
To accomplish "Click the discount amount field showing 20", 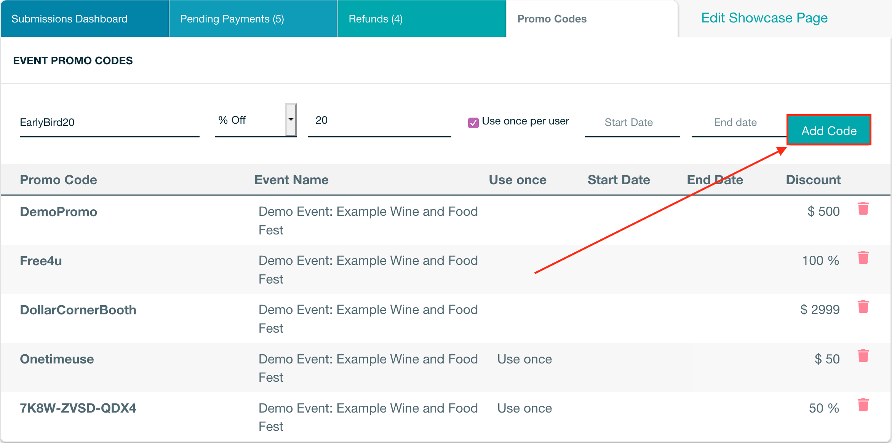I will [379, 121].
